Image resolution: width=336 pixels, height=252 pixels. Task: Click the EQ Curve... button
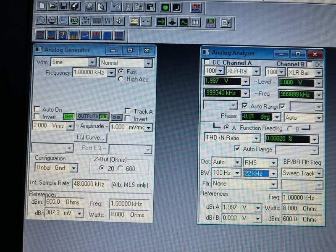click(91, 138)
